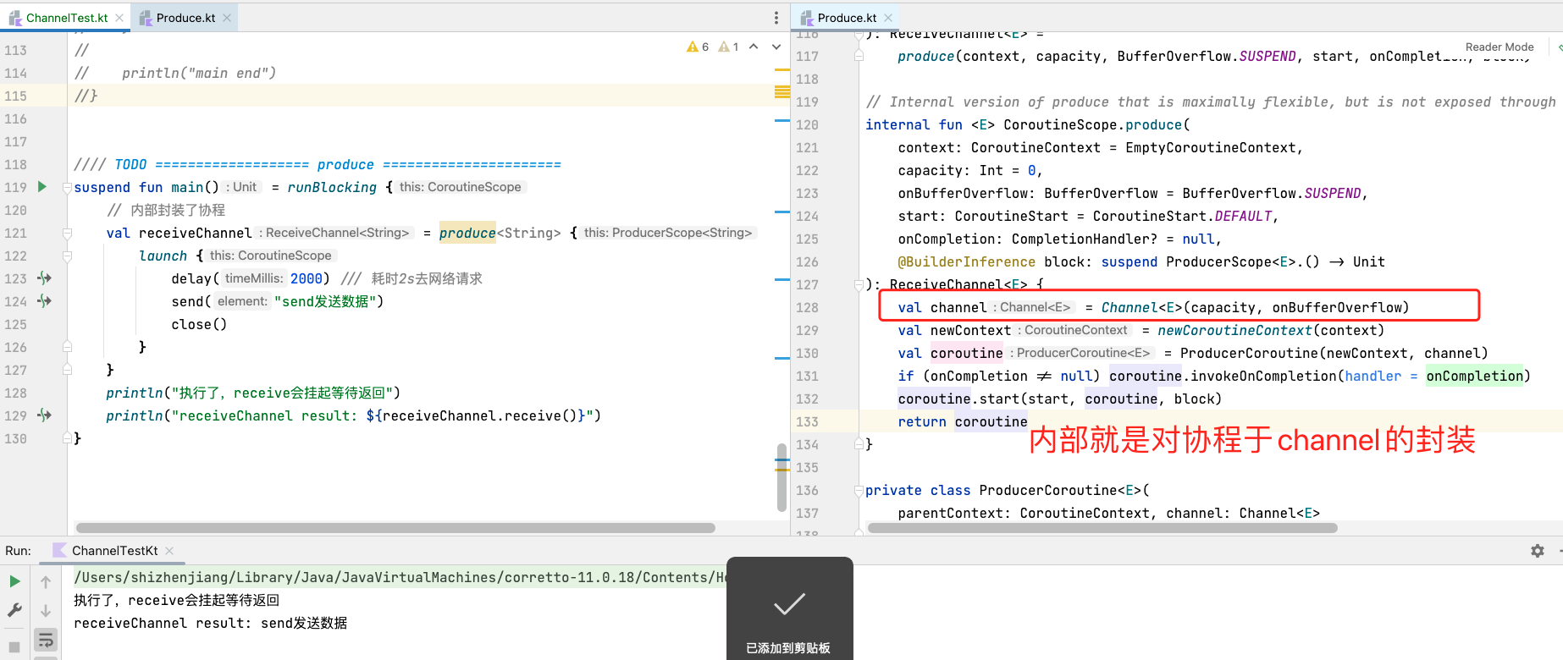
Task: Jump up the stack trace arrow
Action: pyautogui.click(x=46, y=581)
